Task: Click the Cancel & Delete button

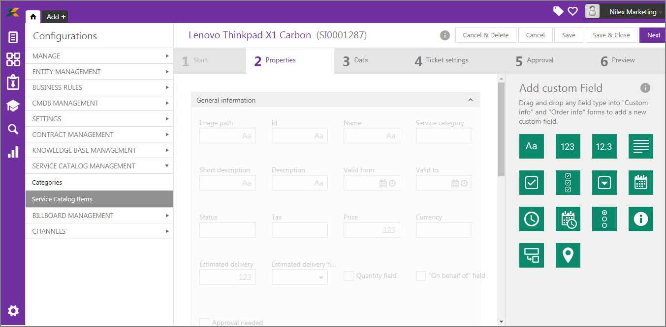Action: point(486,35)
